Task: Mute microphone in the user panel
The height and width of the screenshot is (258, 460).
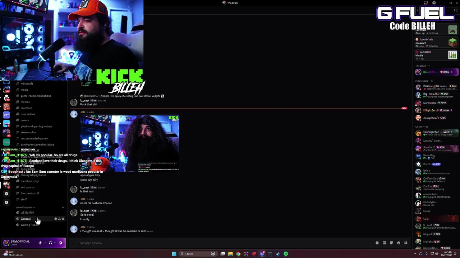Action: click(40, 243)
